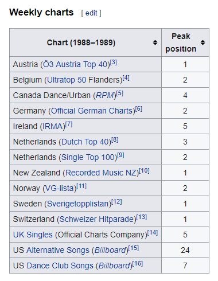Follow the VG-lista link
The height and width of the screenshot is (281, 218).
coord(60,188)
